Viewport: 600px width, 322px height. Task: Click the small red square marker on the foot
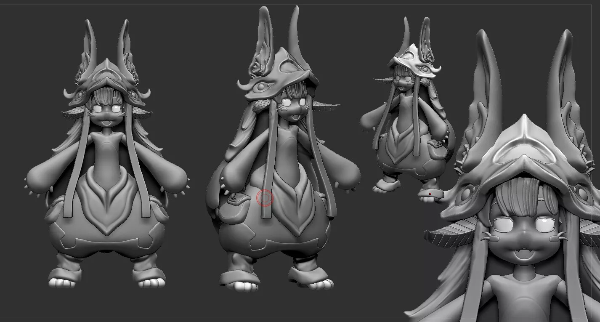tap(430, 194)
